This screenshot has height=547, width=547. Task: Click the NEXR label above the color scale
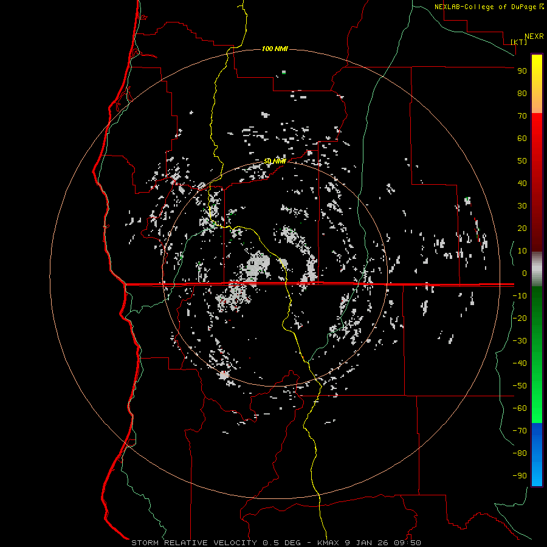click(534, 36)
